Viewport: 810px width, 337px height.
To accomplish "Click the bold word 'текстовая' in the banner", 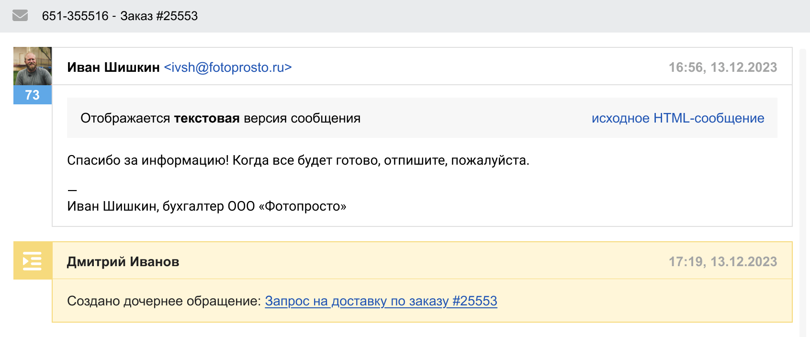I will click(206, 118).
